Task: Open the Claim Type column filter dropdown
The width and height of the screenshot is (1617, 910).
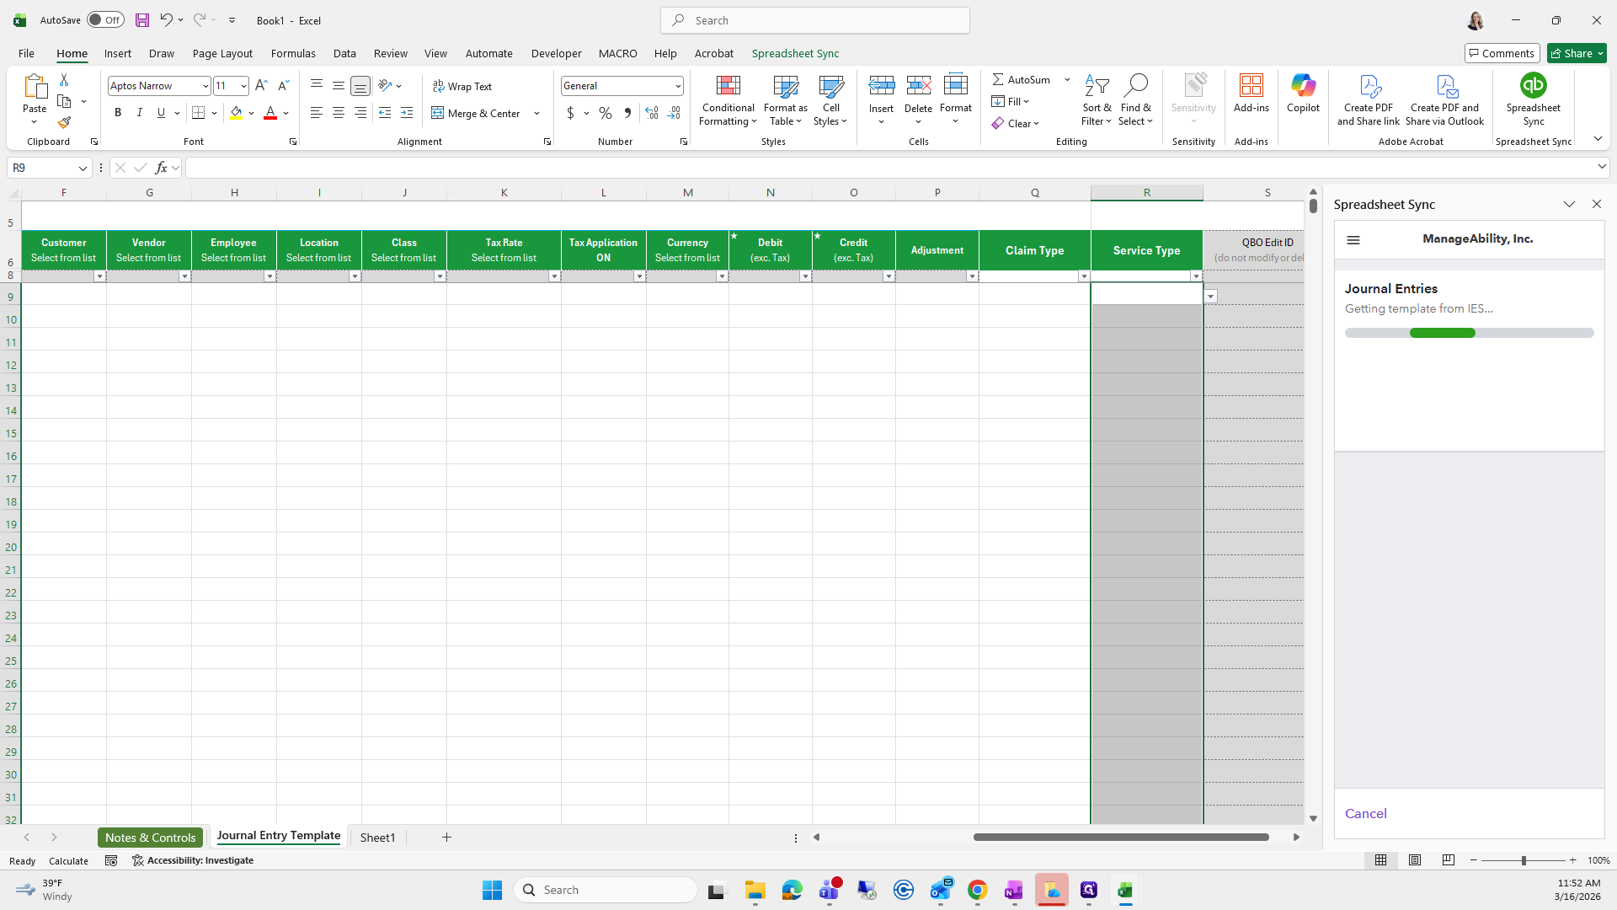Action: (1083, 276)
